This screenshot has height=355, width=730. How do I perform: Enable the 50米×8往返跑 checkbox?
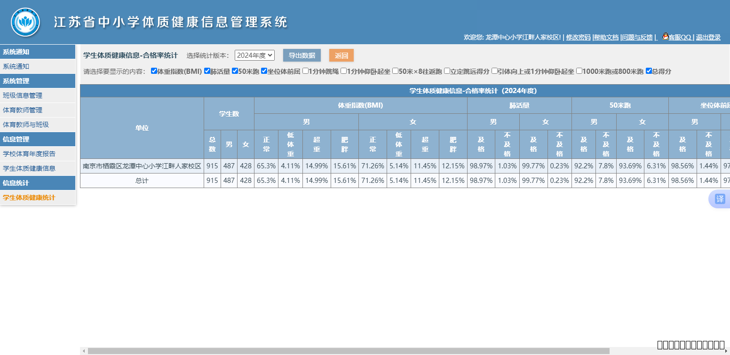pyautogui.click(x=395, y=71)
